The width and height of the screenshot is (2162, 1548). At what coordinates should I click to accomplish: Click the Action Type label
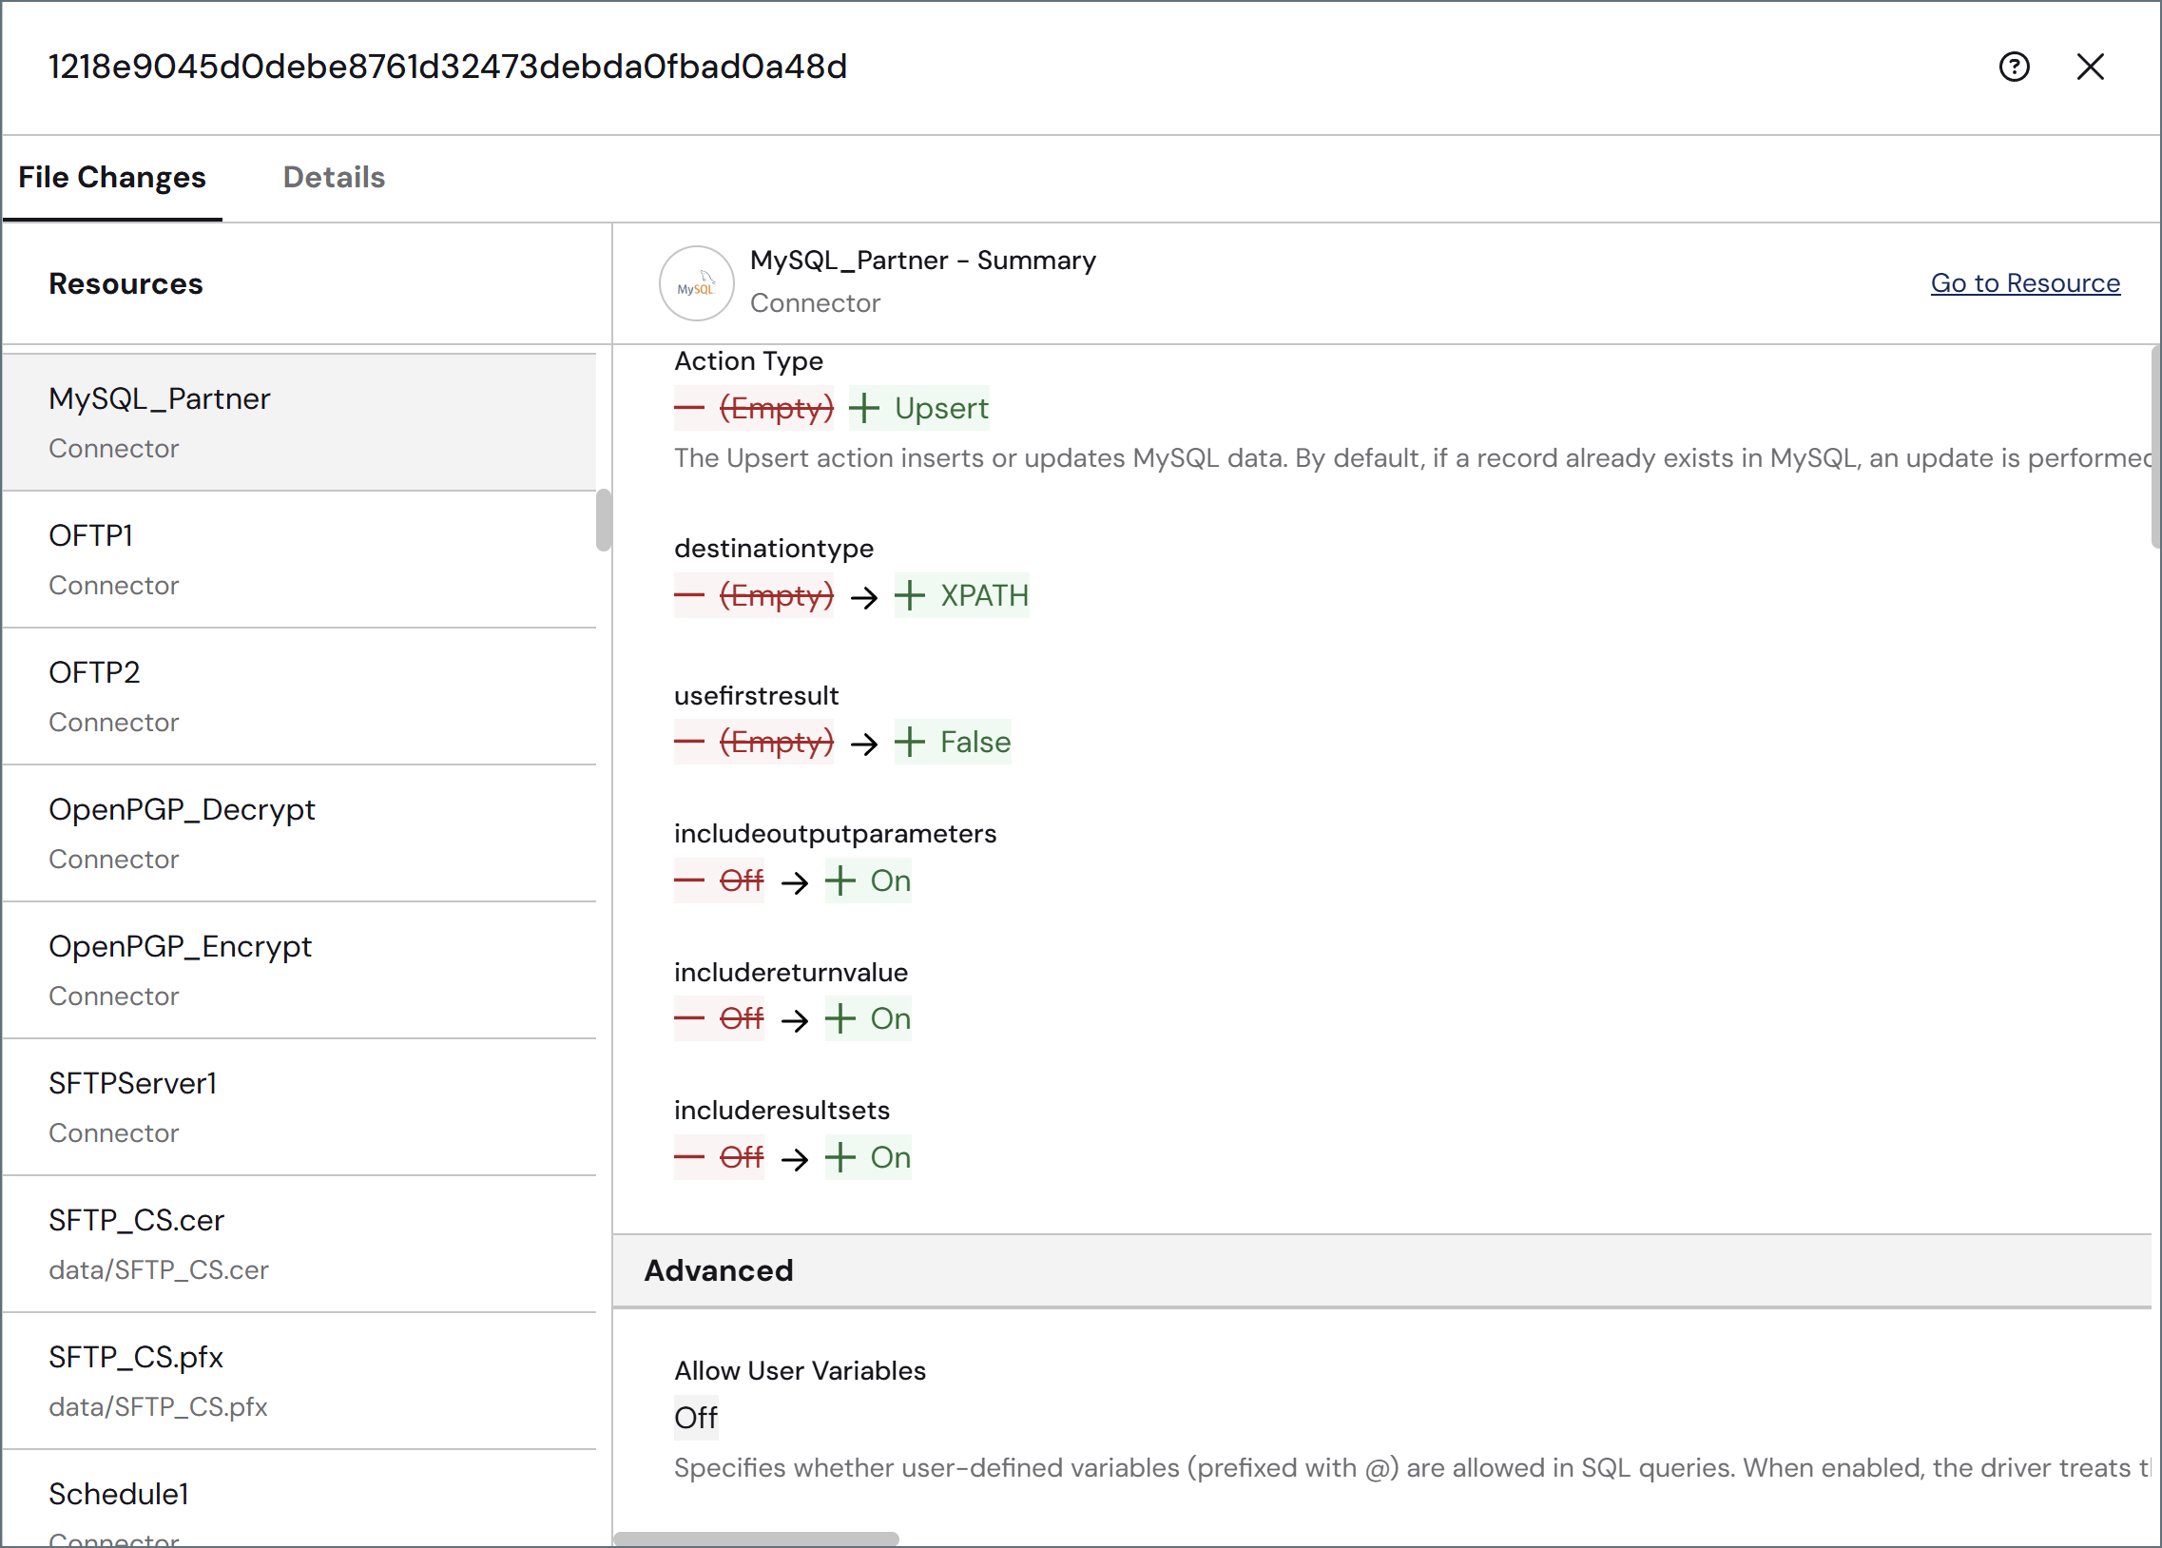coord(749,361)
